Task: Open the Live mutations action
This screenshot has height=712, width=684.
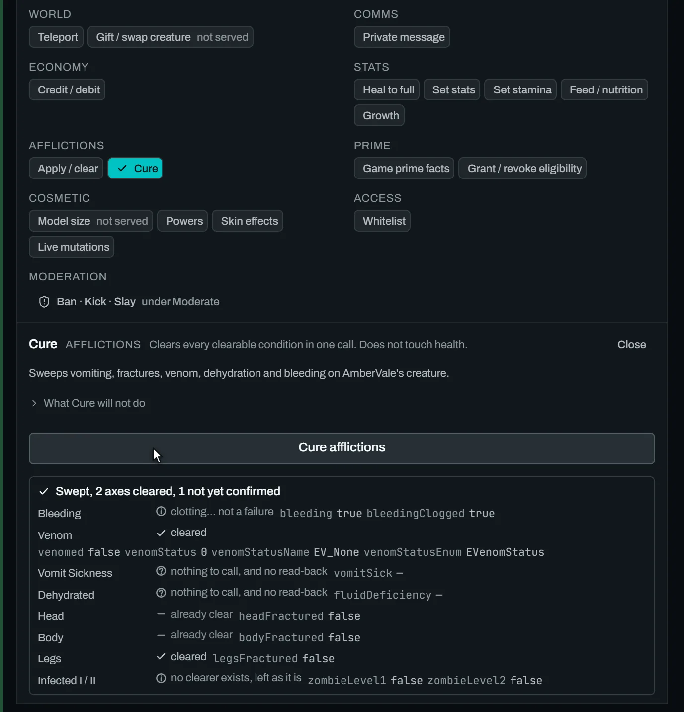Action: coord(72,247)
